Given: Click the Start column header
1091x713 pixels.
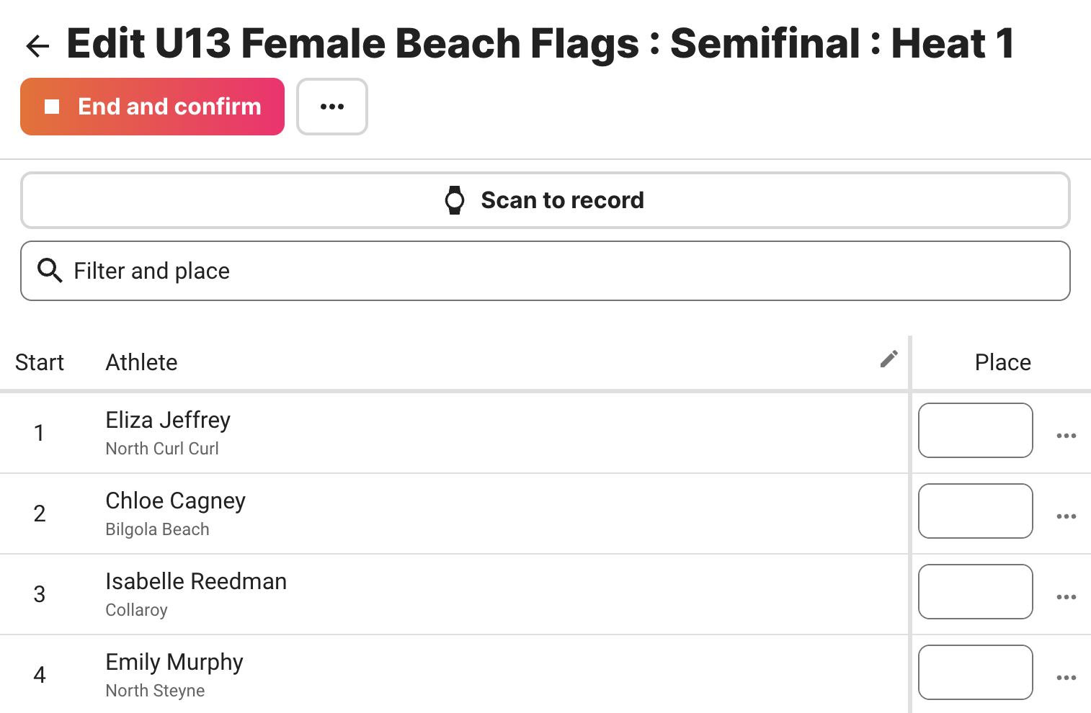Looking at the screenshot, I should [40, 362].
